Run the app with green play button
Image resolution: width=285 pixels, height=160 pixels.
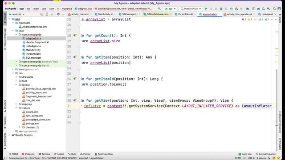[x=206, y=9]
